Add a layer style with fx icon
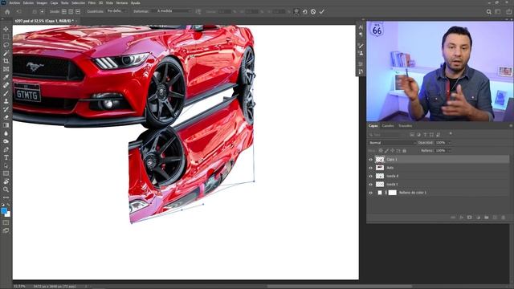This screenshot has height=289, width=514. point(461,218)
